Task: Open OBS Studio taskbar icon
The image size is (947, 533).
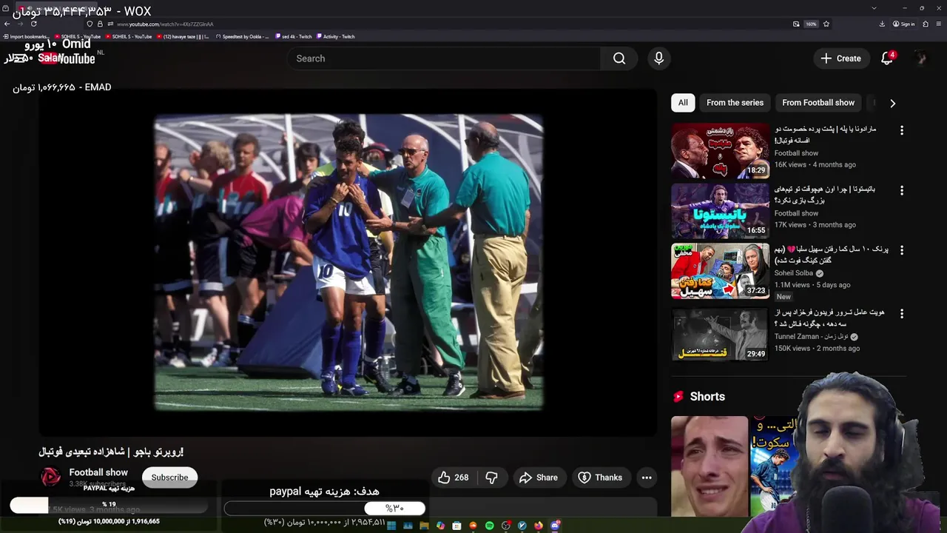Action: pos(506,526)
